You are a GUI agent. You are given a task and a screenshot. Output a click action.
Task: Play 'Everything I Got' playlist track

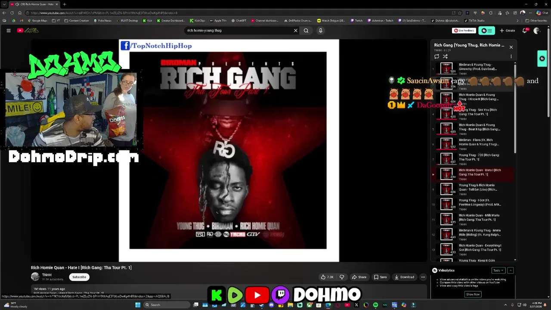[473, 249]
